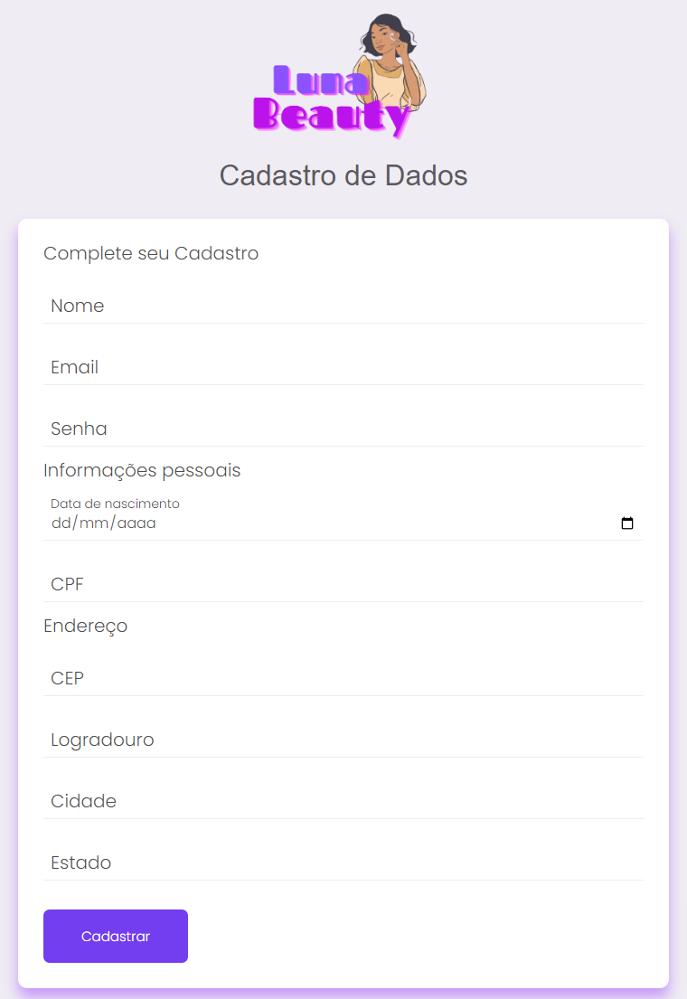The width and height of the screenshot is (687, 999).
Task: Click the 'Complete seu Cadastro' heading
Action: (151, 254)
